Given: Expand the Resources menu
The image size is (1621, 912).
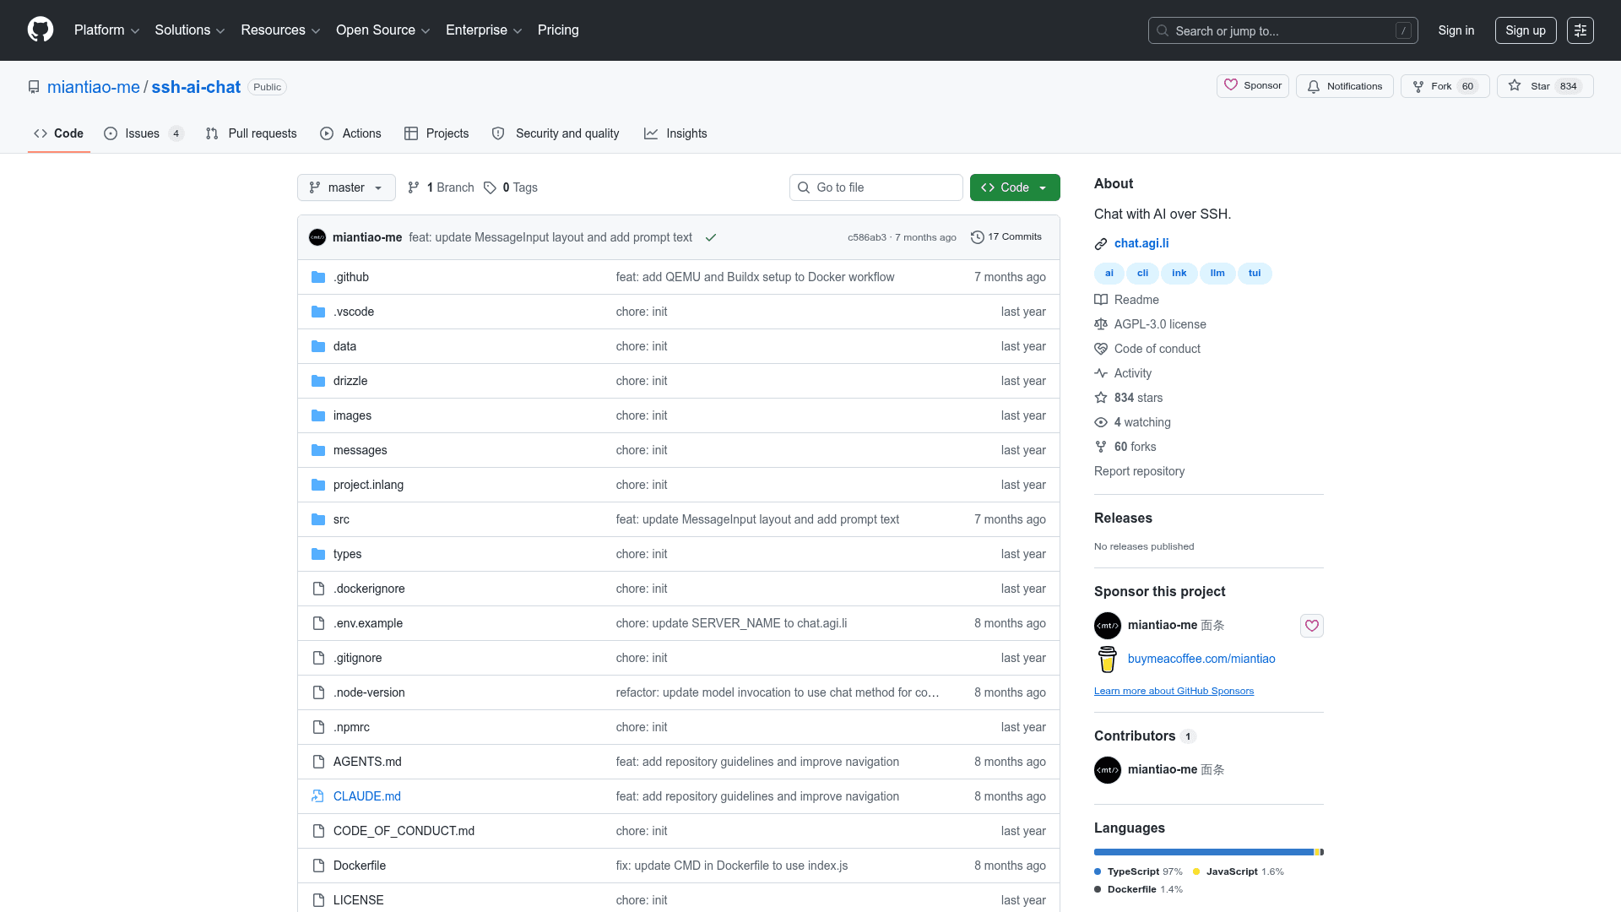Looking at the screenshot, I should point(280,30).
